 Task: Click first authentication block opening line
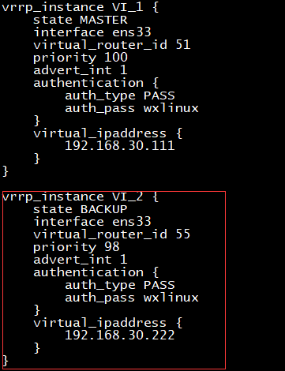[96, 83]
